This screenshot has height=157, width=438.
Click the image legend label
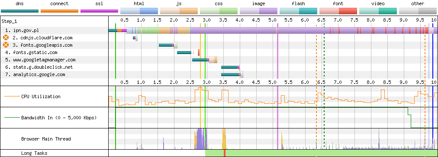coord(258,3)
